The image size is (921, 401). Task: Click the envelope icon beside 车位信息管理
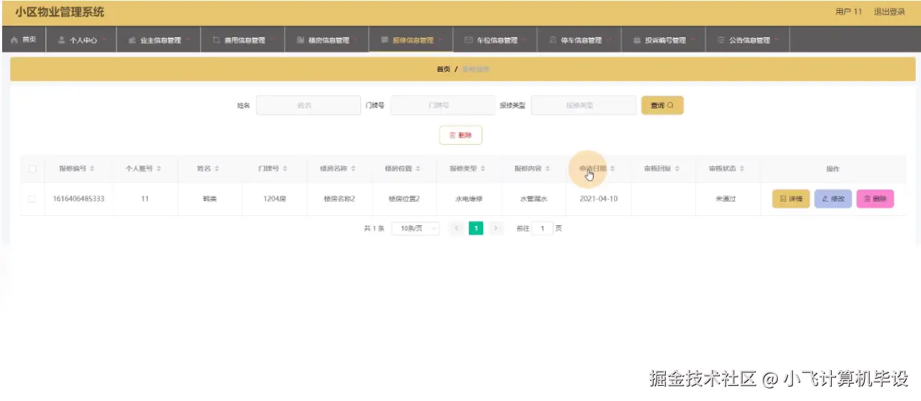(x=469, y=40)
